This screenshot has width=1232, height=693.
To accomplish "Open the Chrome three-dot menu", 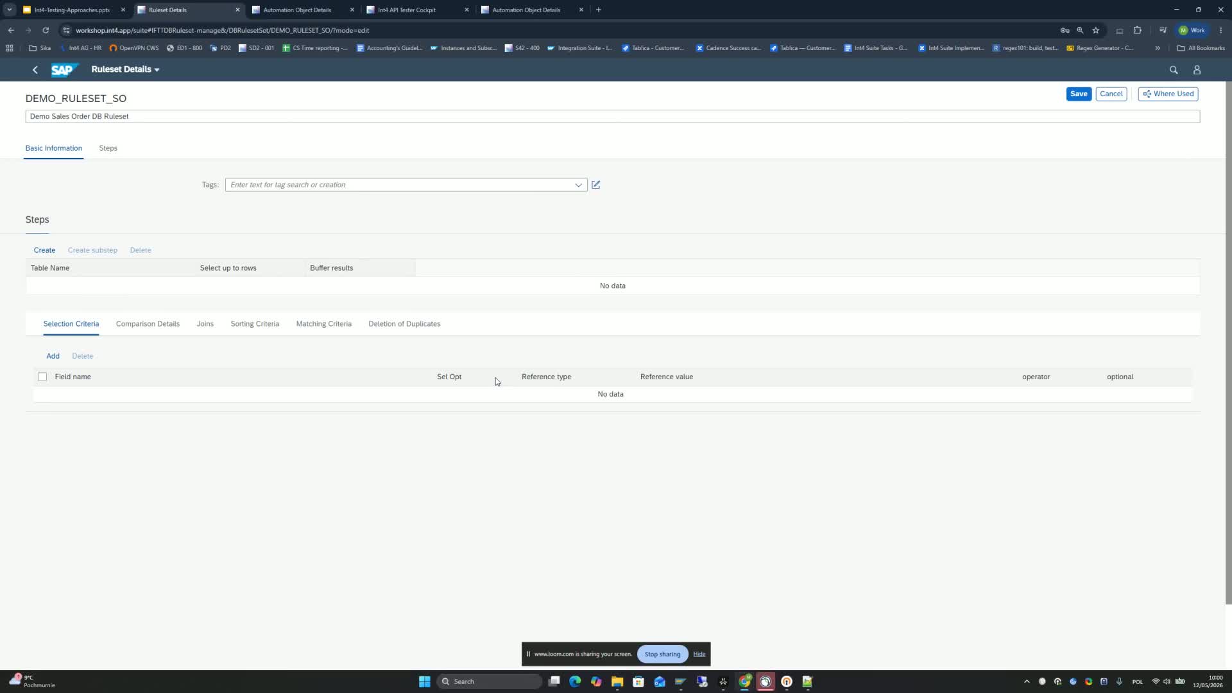I will 1220,30.
